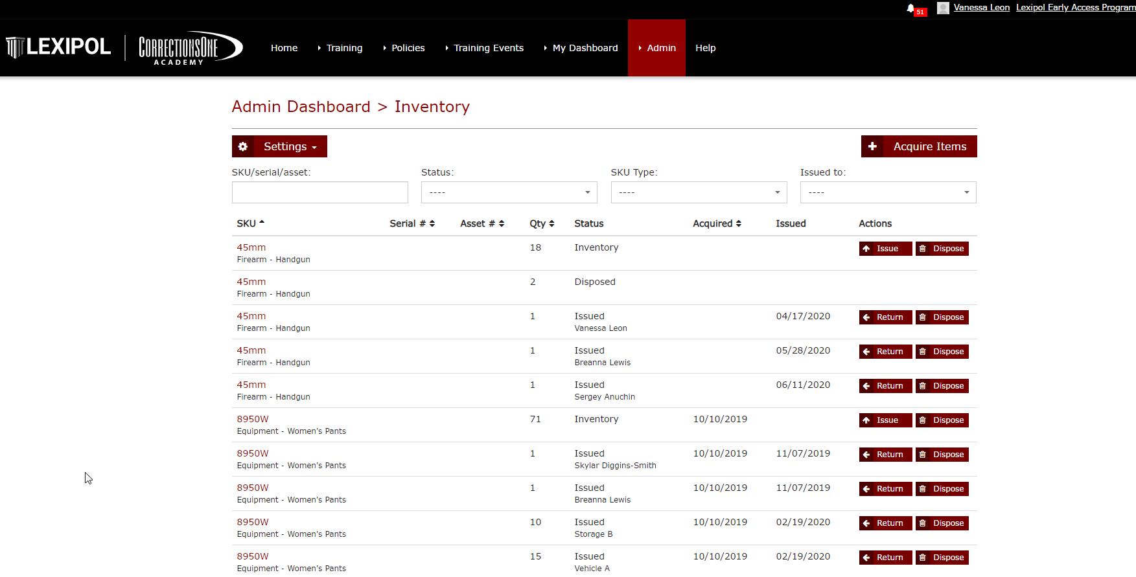Return the 45mm issued to Breanna Lewis
Viewport: 1136px width, 577px height.
pos(885,352)
